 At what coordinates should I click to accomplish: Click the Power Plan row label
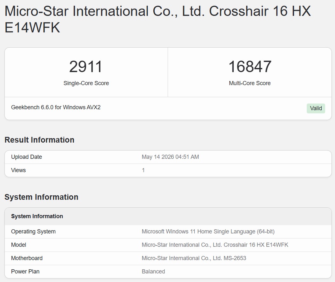(x=25, y=272)
